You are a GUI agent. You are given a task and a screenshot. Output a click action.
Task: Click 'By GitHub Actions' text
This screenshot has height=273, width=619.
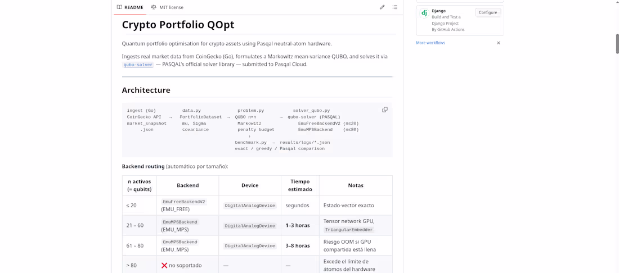[448, 30]
